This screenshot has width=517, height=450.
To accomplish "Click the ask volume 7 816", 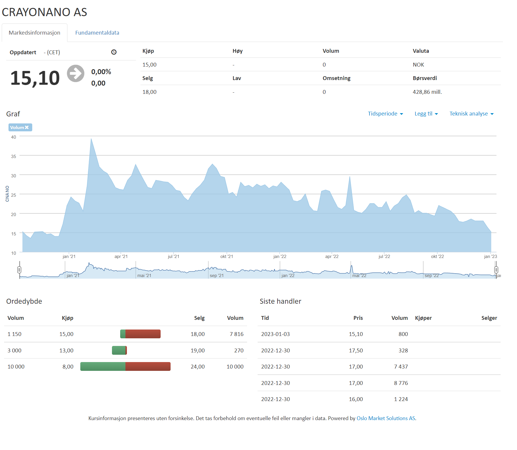I will pos(237,334).
